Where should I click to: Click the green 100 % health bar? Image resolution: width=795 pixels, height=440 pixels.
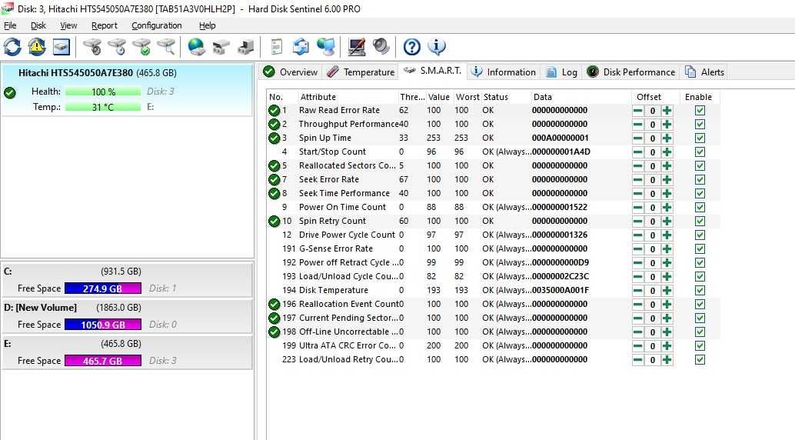pos(103,92)
